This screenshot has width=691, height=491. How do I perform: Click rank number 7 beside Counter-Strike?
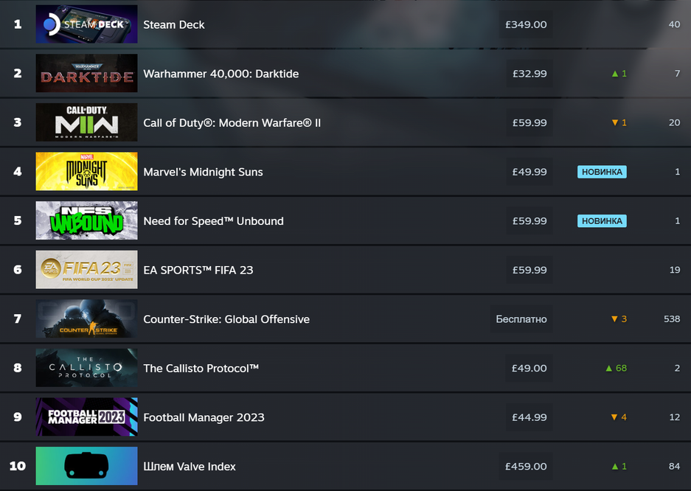pyautogui.click(x=18, y=318)
